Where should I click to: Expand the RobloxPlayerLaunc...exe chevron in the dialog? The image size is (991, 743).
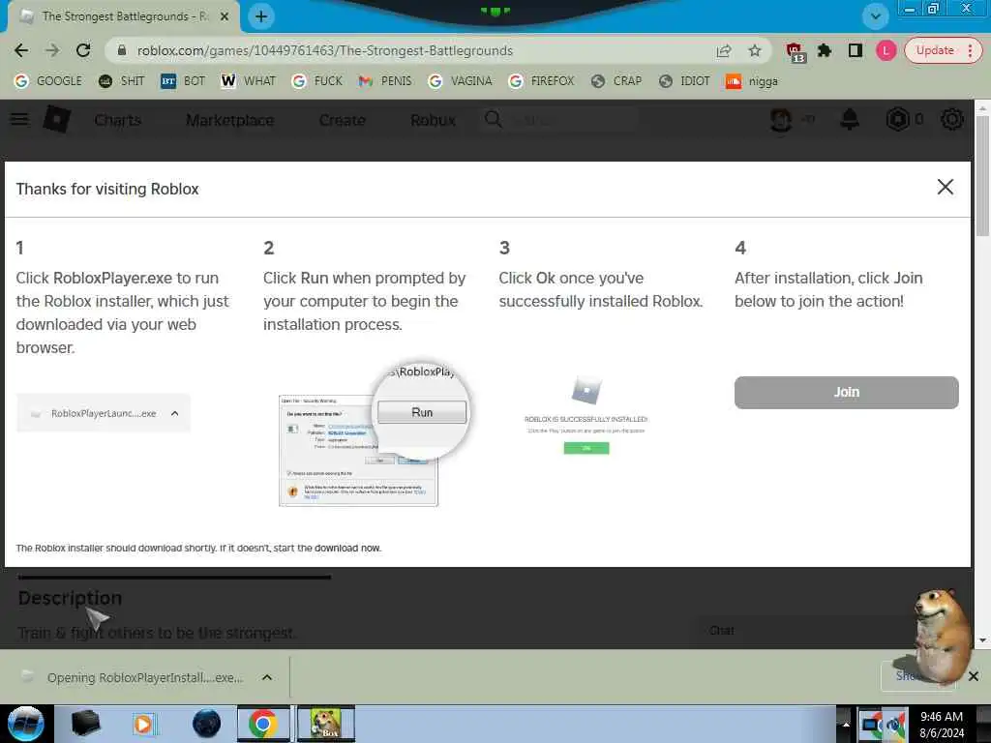click(175, 413)
